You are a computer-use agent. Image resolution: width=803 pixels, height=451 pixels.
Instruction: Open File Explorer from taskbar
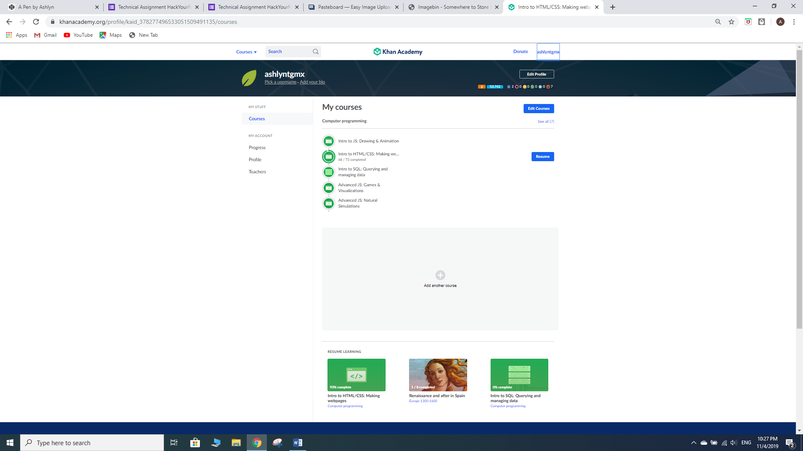(x=236, y=443)
